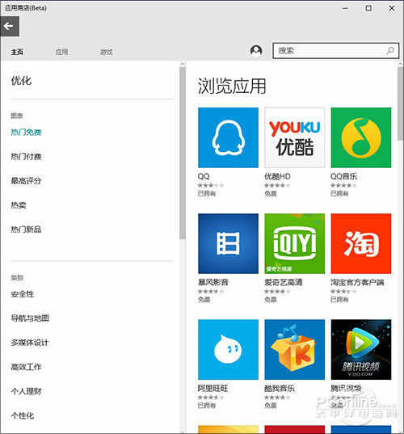Click the QQ音乐 app name text
Image resolution: width=404 pixels, height=434 pixels.
343,176
